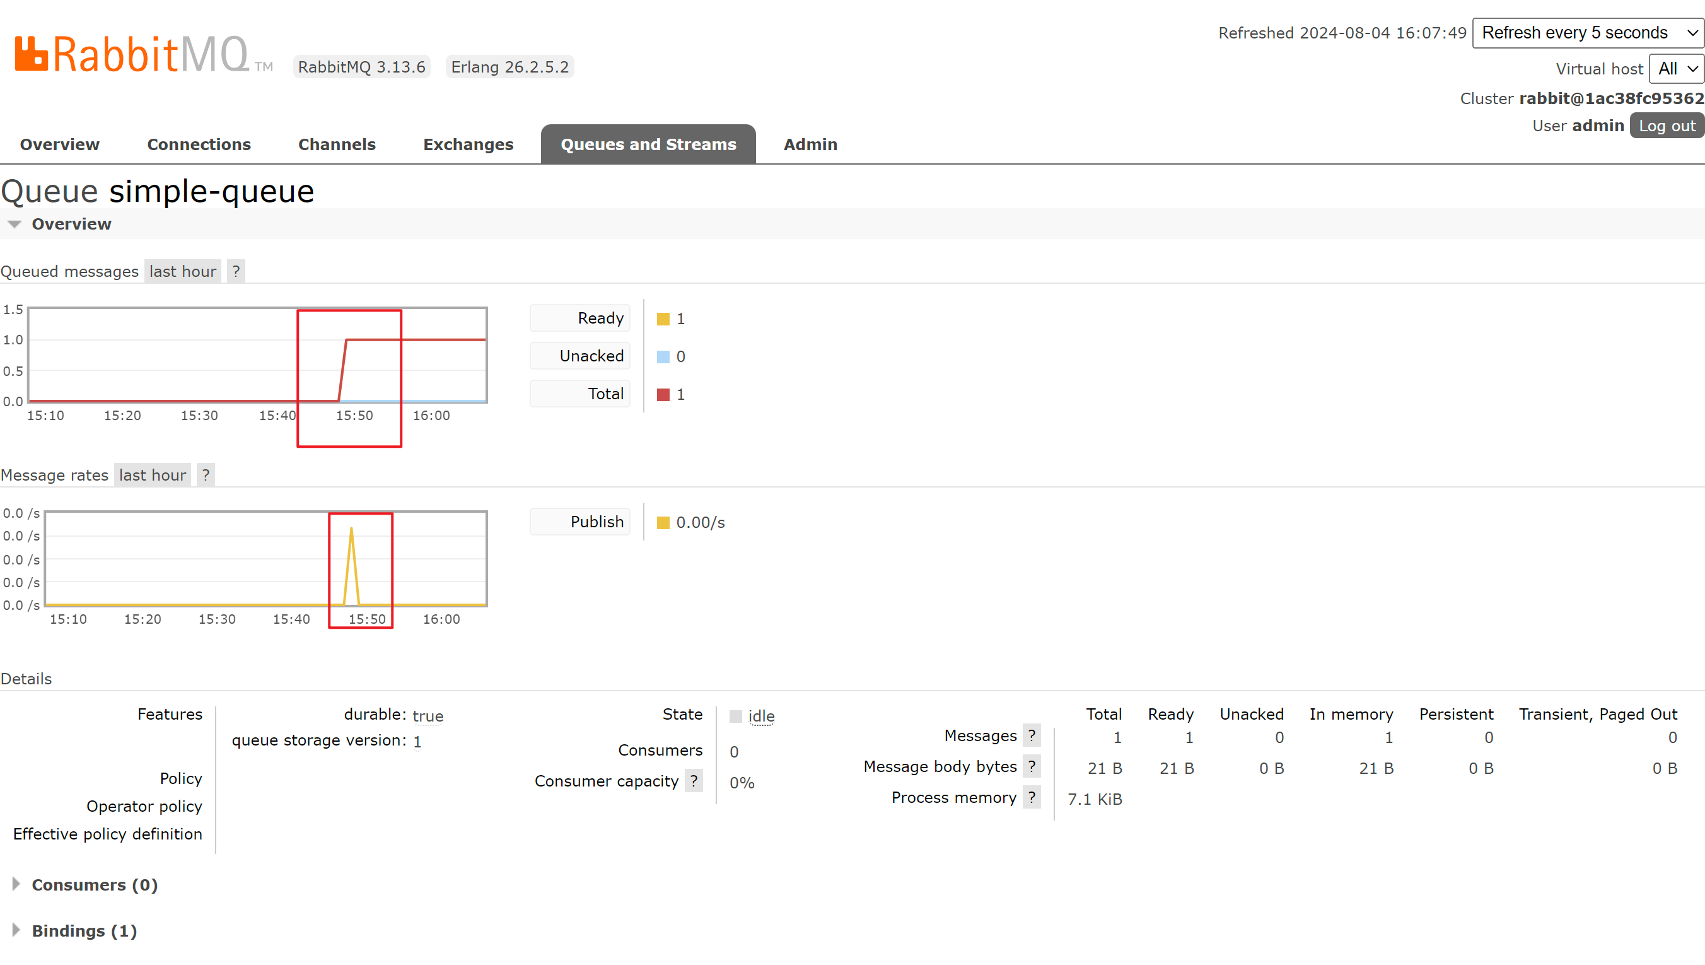Click the cluster name rabbit@1ac38fc95362

1611,99
